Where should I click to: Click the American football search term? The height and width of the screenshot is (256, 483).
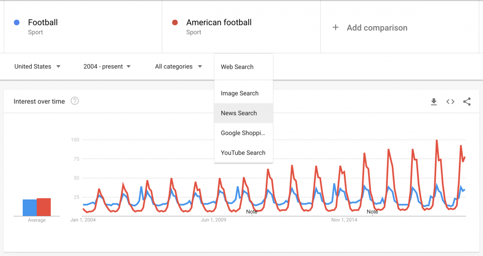[x=219, y=22]
